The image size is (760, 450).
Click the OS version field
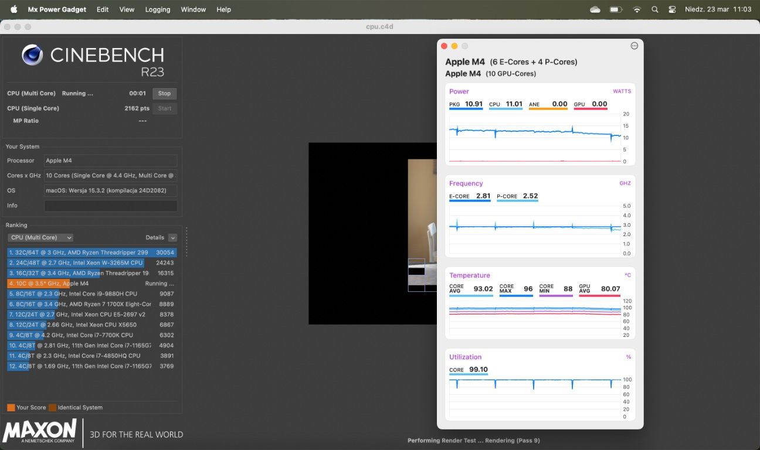tap(110, 190)
